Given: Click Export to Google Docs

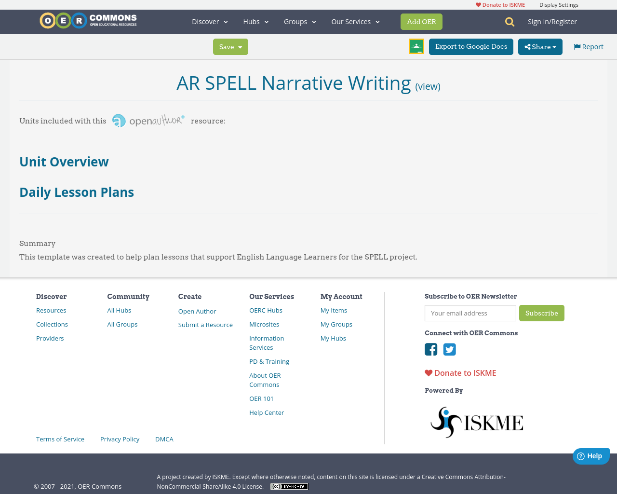Looking at the screenshot, I should (471, 46).
